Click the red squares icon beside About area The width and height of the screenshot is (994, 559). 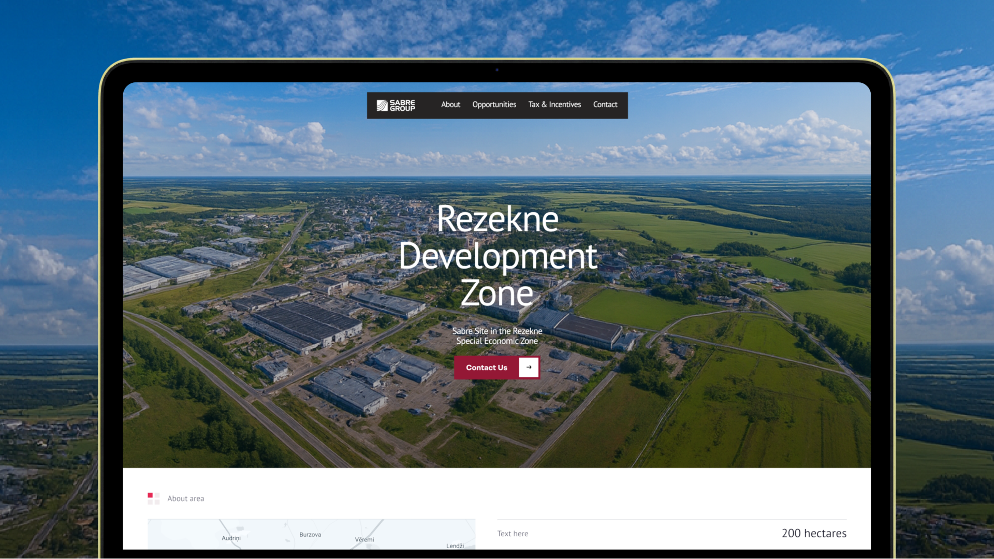coord(153,498)
